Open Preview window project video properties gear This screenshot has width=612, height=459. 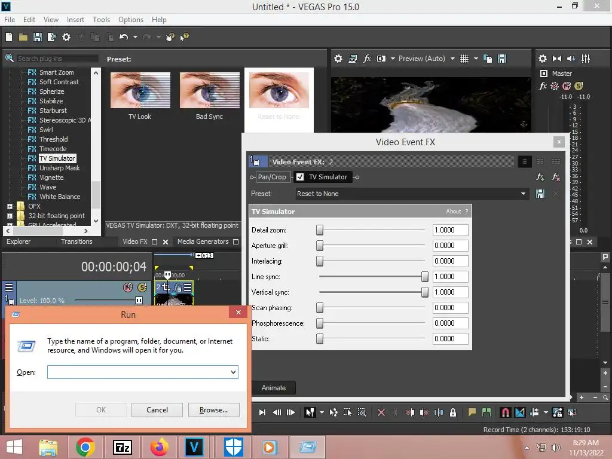(x=338, y=59)
